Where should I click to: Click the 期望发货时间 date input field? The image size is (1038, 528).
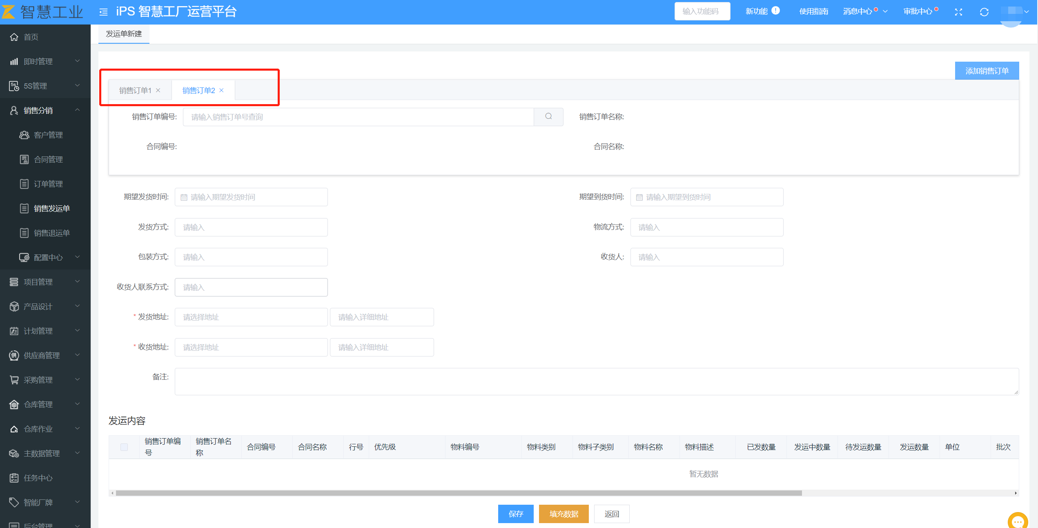pos(251,197)
